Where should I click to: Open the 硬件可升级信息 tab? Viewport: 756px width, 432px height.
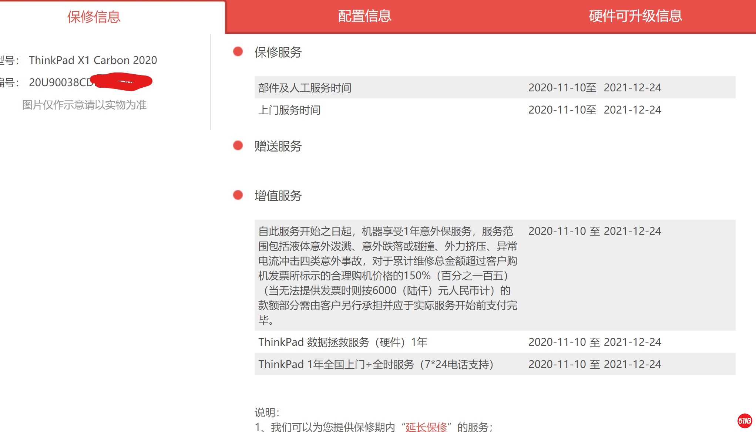click(635, 16)
